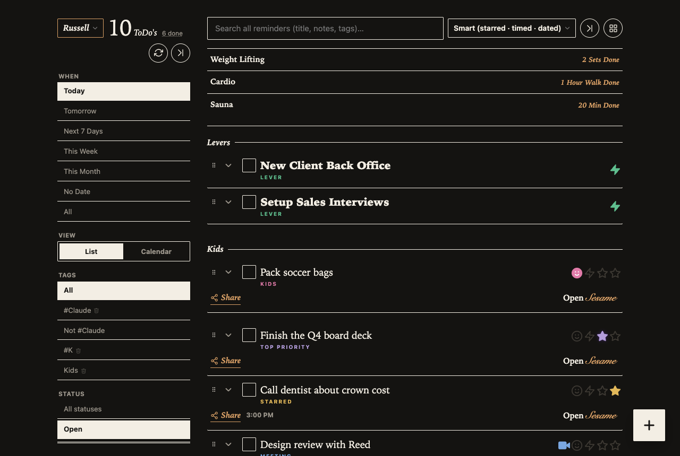
Task: Click Open Sesame on Finish the Q4 board deck
Action: point(590,361)
